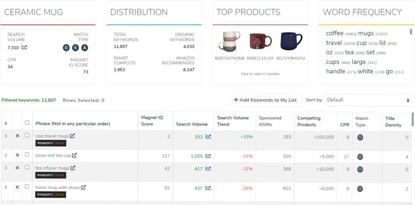Open external link for loose leaf tea cup
Screen dimensions: 415x205
click(74, 156)
